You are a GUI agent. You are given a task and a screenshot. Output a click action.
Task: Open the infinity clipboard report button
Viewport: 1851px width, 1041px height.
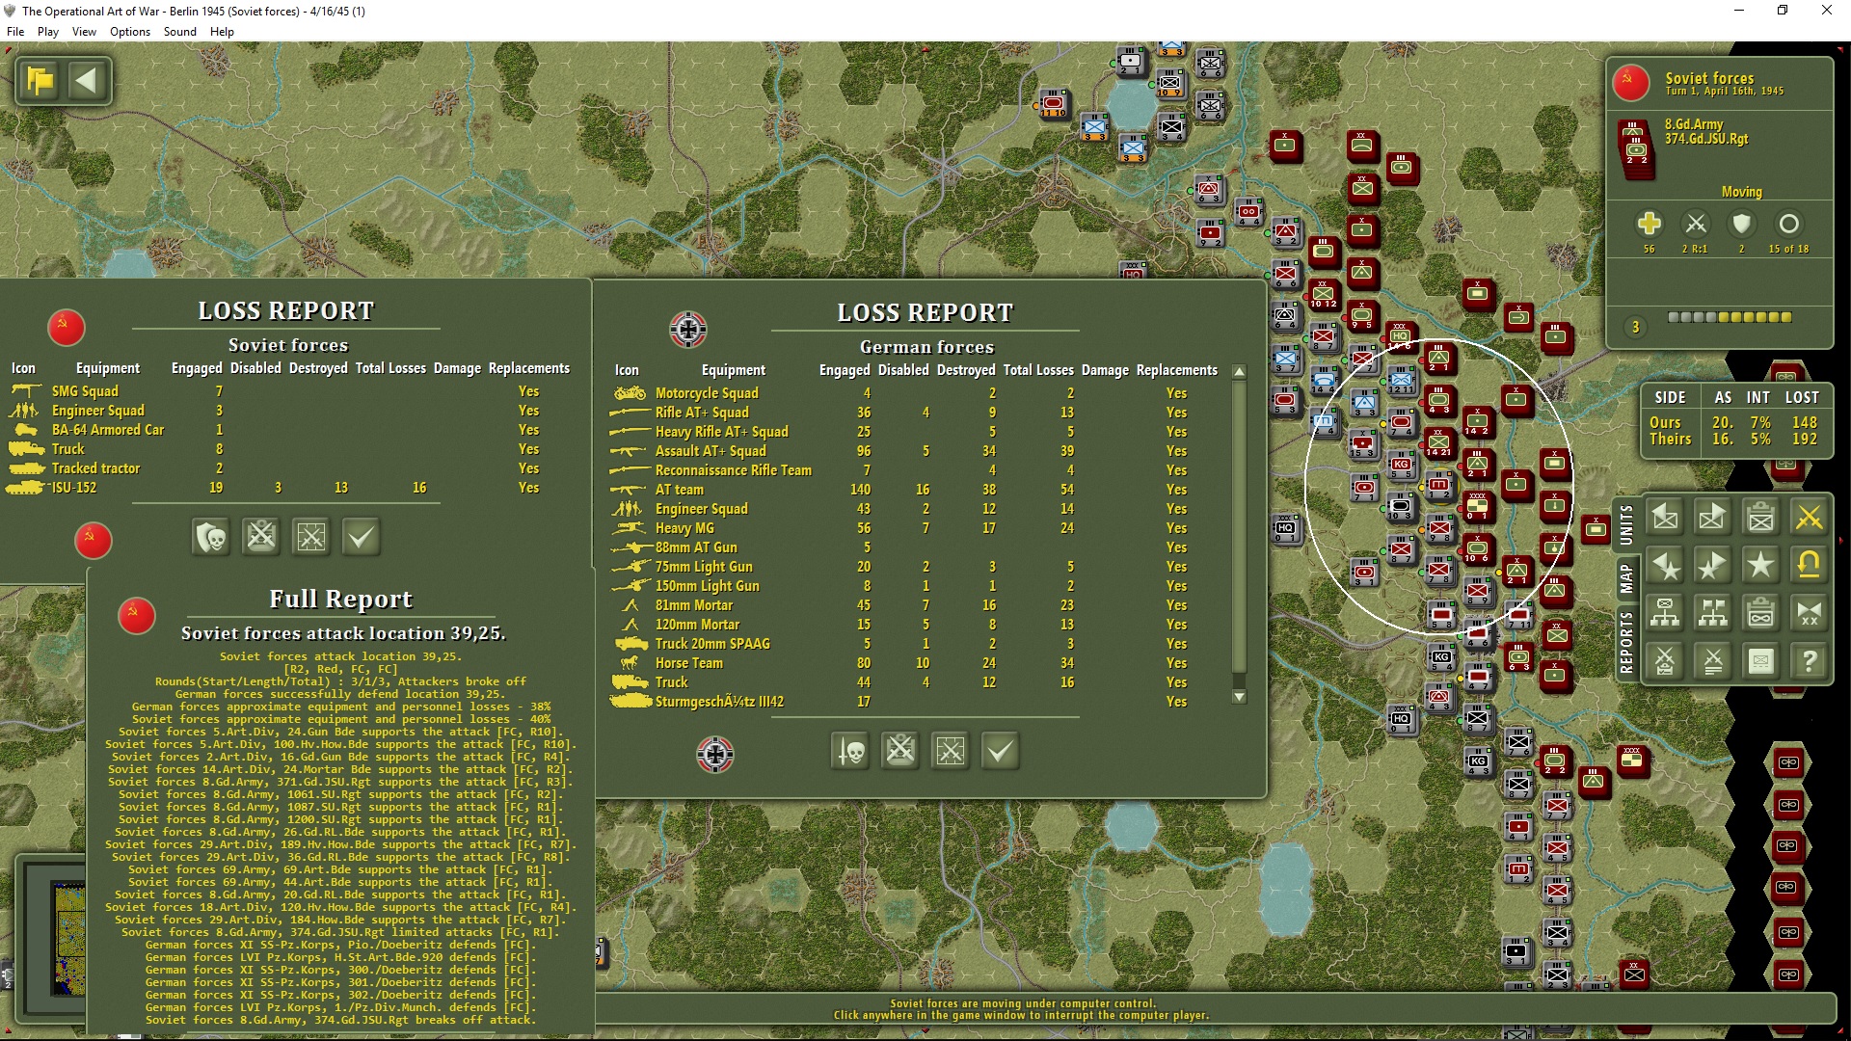click(1761, 613)
